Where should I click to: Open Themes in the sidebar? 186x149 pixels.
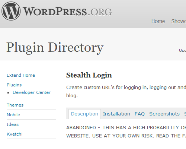point(15,105)
